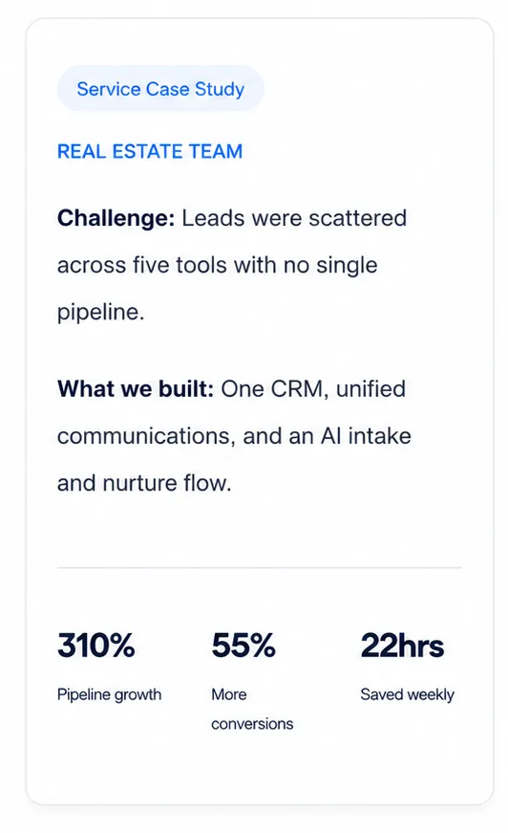508x833 pixels.
Task: Click the More conversions label
Action: [252, 710]
